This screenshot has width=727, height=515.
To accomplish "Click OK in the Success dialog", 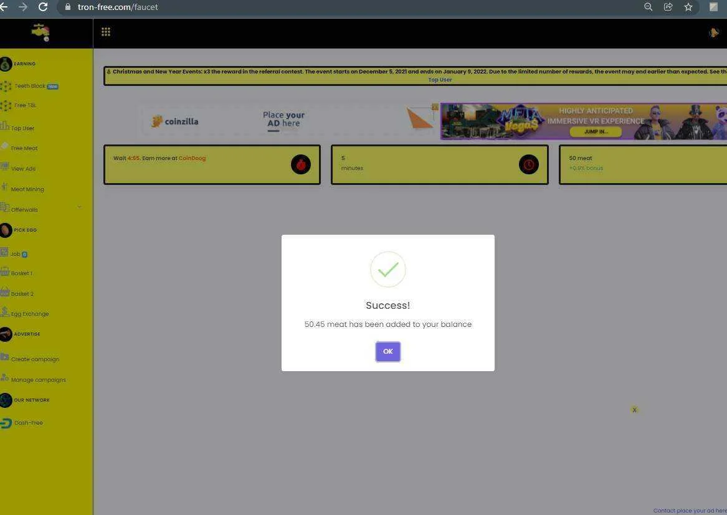I will click(387, 351).
